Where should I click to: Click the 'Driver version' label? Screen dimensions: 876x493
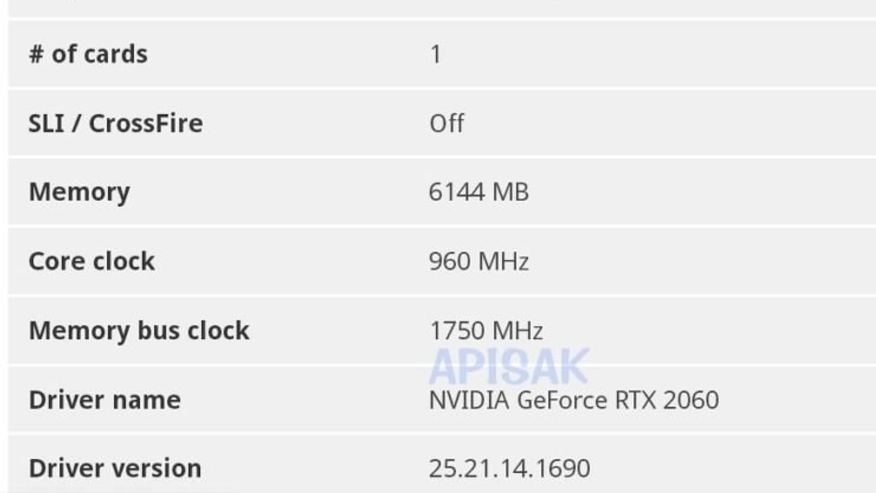(x=115, y=469)
